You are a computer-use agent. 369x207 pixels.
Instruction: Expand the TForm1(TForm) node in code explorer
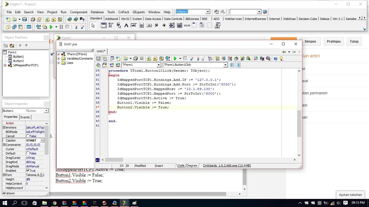coord(59,54)
